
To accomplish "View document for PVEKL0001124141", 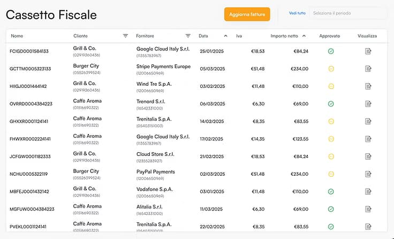I will tap(368, 227).
